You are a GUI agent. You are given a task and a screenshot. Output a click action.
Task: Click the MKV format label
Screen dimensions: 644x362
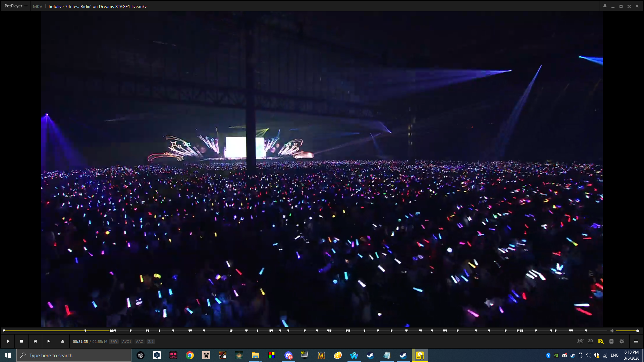pyautogui.click(x=38, y=6)
